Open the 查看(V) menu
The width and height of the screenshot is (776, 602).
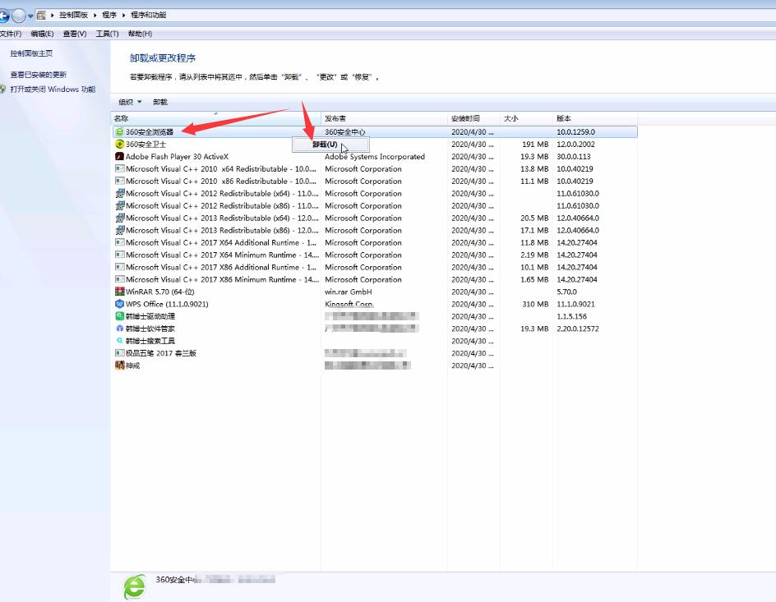75,34
